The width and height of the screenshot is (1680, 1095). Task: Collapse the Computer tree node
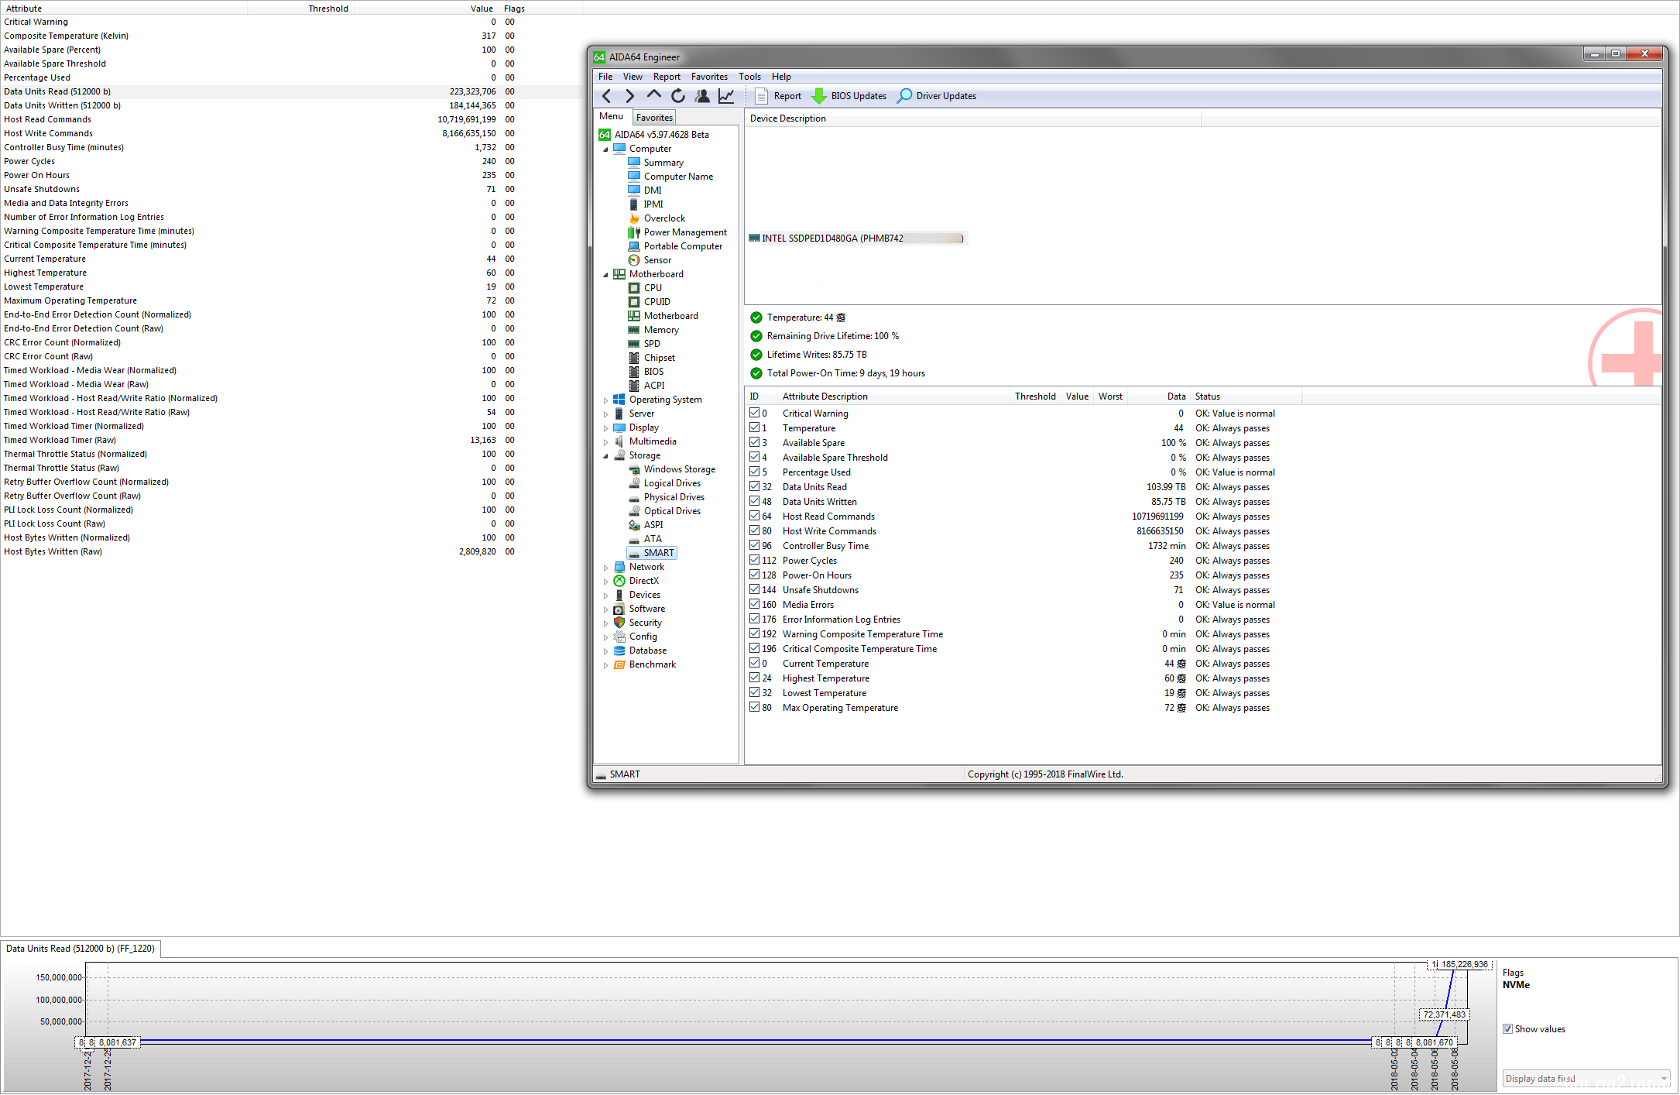pyautogui.click(x=605, y=149)
